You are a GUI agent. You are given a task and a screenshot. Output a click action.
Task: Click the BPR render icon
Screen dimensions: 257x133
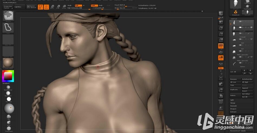[221, 14]
